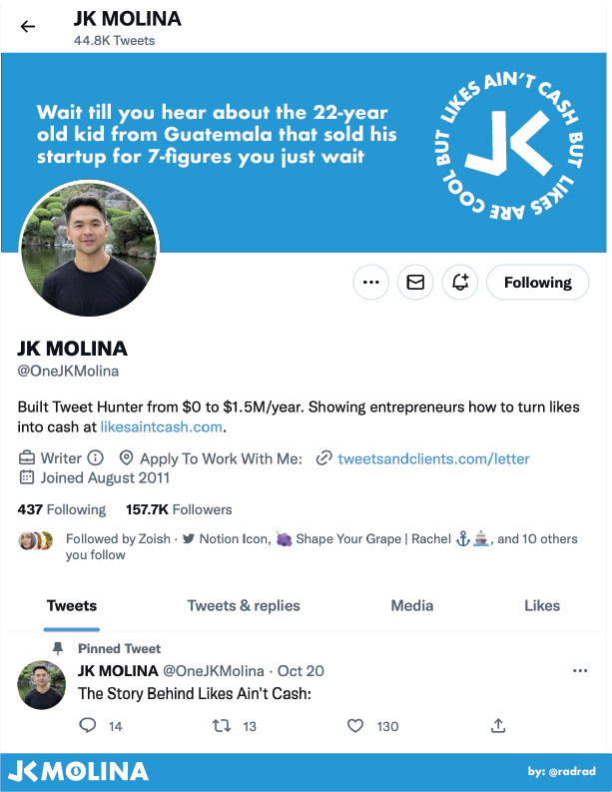Show info icon next to Writer

[96, 458]
